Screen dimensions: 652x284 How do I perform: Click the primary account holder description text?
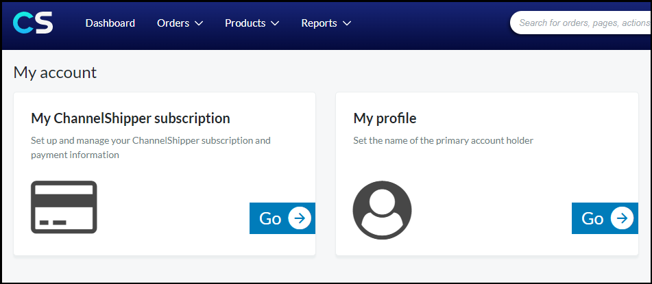(x=444, y=141)
